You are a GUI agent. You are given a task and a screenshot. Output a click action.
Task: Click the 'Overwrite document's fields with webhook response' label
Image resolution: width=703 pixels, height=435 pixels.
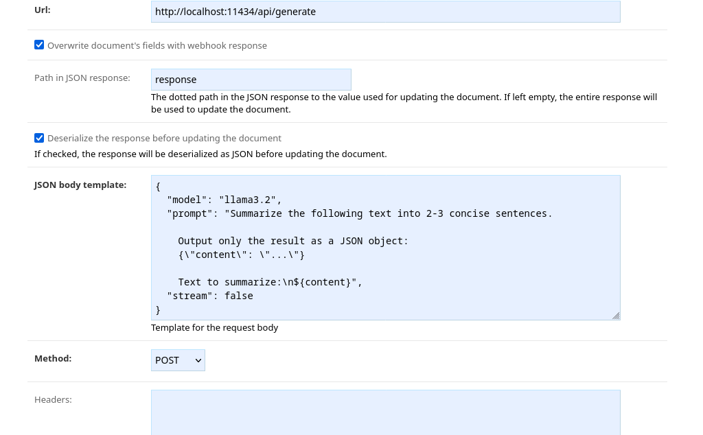tap(157, 46)
